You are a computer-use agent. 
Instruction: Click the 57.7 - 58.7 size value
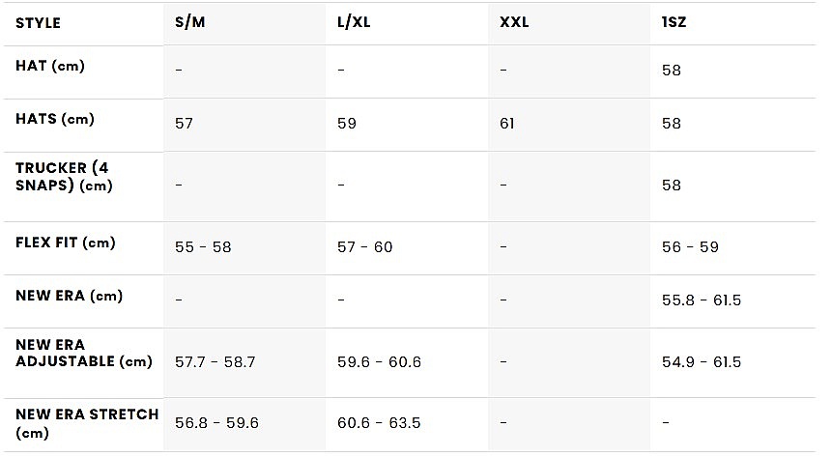coord(215,362)
